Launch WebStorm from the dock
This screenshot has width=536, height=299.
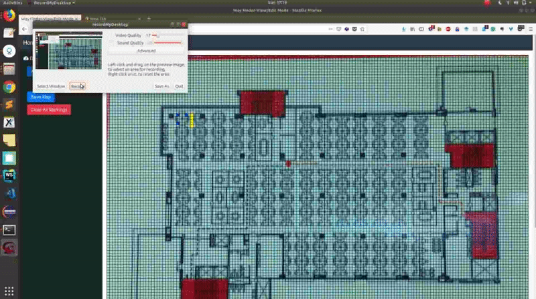[x=9, y=176]
